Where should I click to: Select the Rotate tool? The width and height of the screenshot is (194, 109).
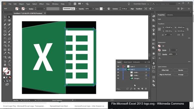point(5,39)
